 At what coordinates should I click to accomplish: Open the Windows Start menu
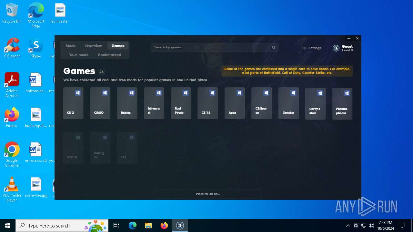click(8, 226)
